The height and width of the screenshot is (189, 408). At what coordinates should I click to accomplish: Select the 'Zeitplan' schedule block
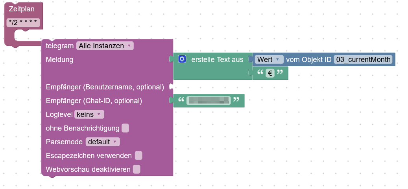click(20, 9)
